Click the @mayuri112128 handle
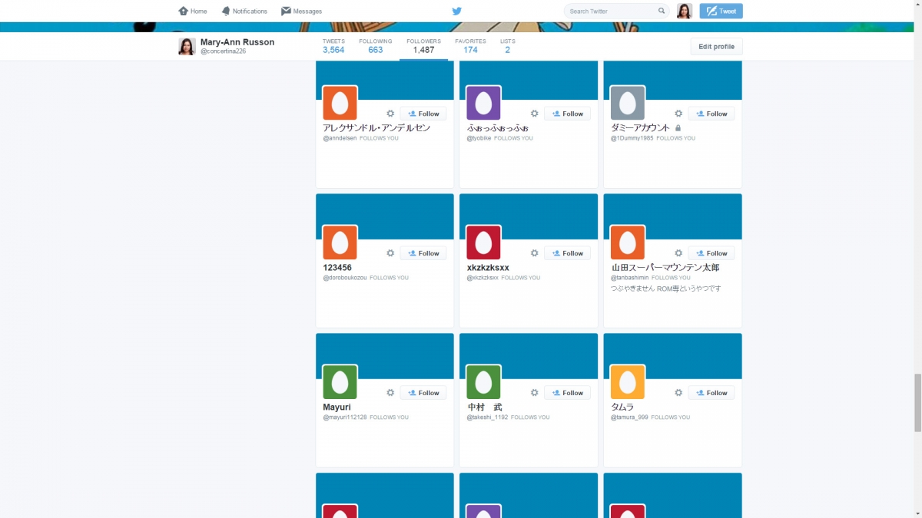Viewport: 922px width, 518px height. [x=345, y=417]
